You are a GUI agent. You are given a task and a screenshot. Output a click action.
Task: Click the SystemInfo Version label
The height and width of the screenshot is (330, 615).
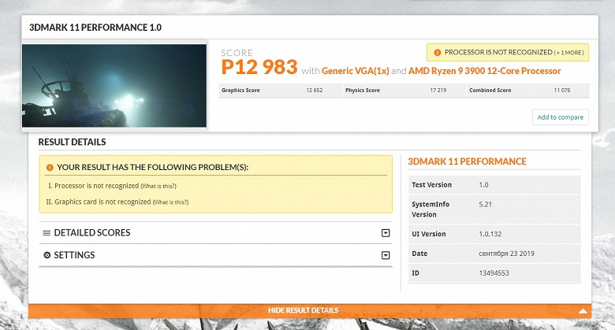pos(430,209)
